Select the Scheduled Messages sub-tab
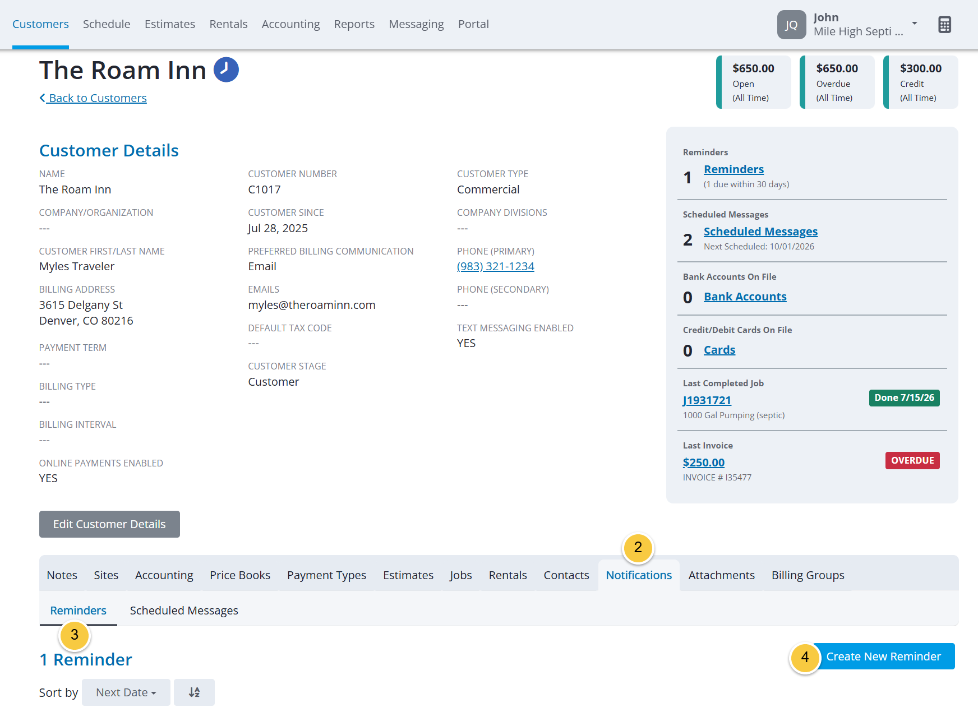The image size is (978, 712). coord(184,611)
